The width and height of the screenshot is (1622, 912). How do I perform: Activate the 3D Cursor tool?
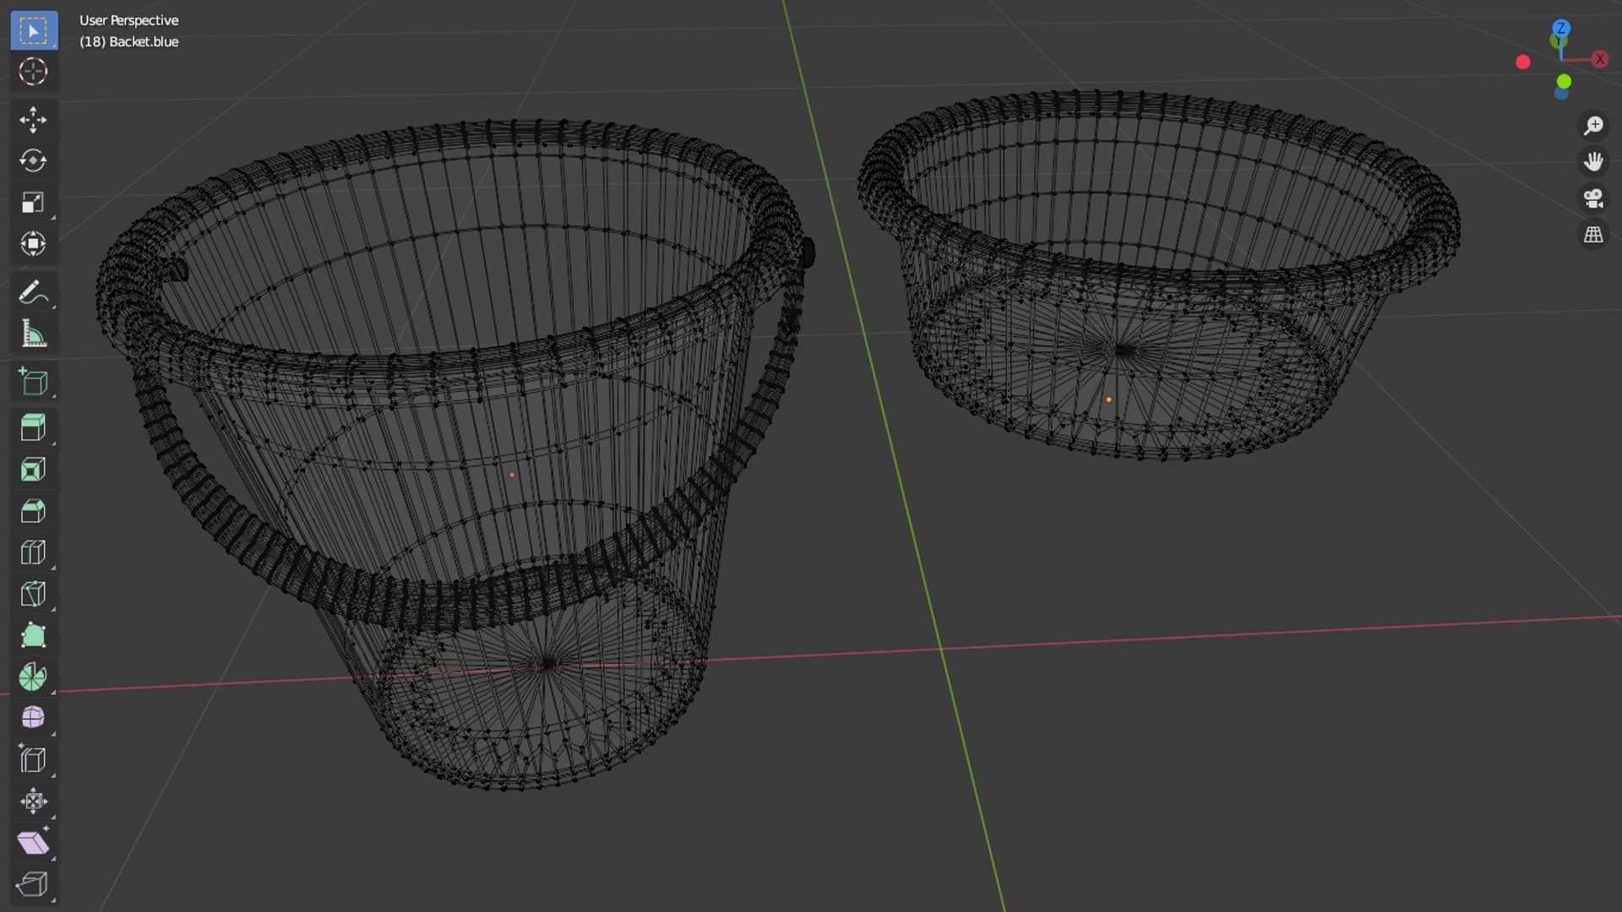pos(34,72)
